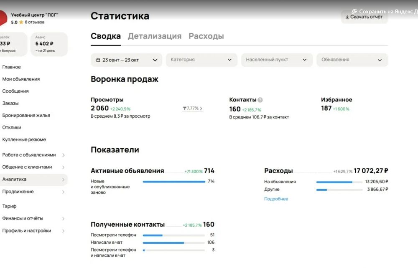Click the wallet balance card with bonuses

[x=13, y=44]
